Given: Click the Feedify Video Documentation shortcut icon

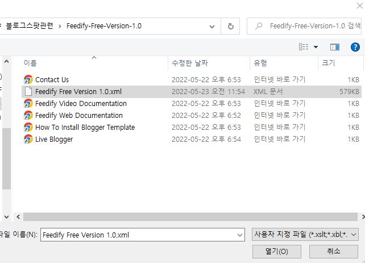Looking at the screenshot, I should point(28,103).
